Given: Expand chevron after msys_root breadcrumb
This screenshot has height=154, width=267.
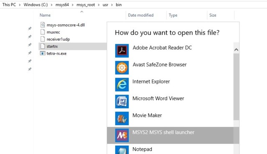Looking at the screenshot, I should pos(99,5).
